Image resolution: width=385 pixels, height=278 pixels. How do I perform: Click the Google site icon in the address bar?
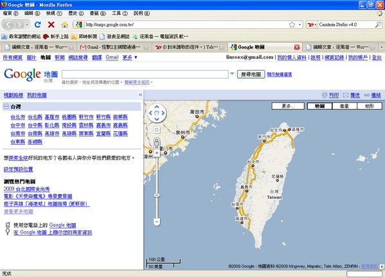point(79,24)
